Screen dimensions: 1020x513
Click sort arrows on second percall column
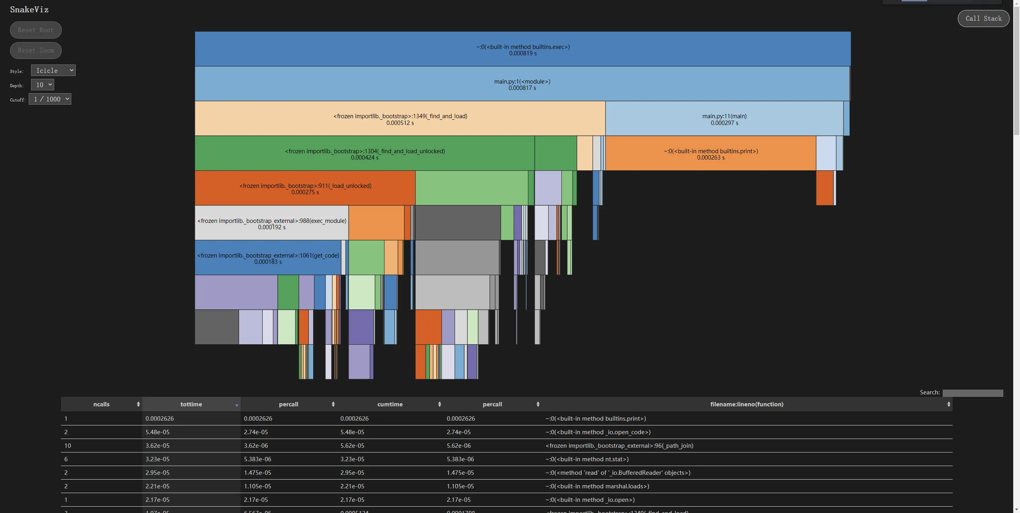[x=538, y=404]
